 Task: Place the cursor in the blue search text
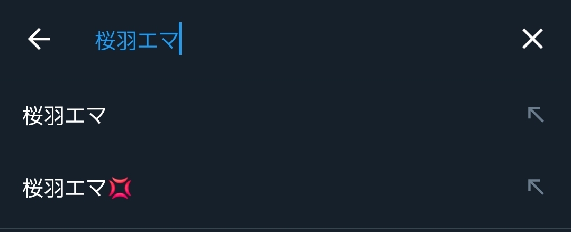[138, 40]
